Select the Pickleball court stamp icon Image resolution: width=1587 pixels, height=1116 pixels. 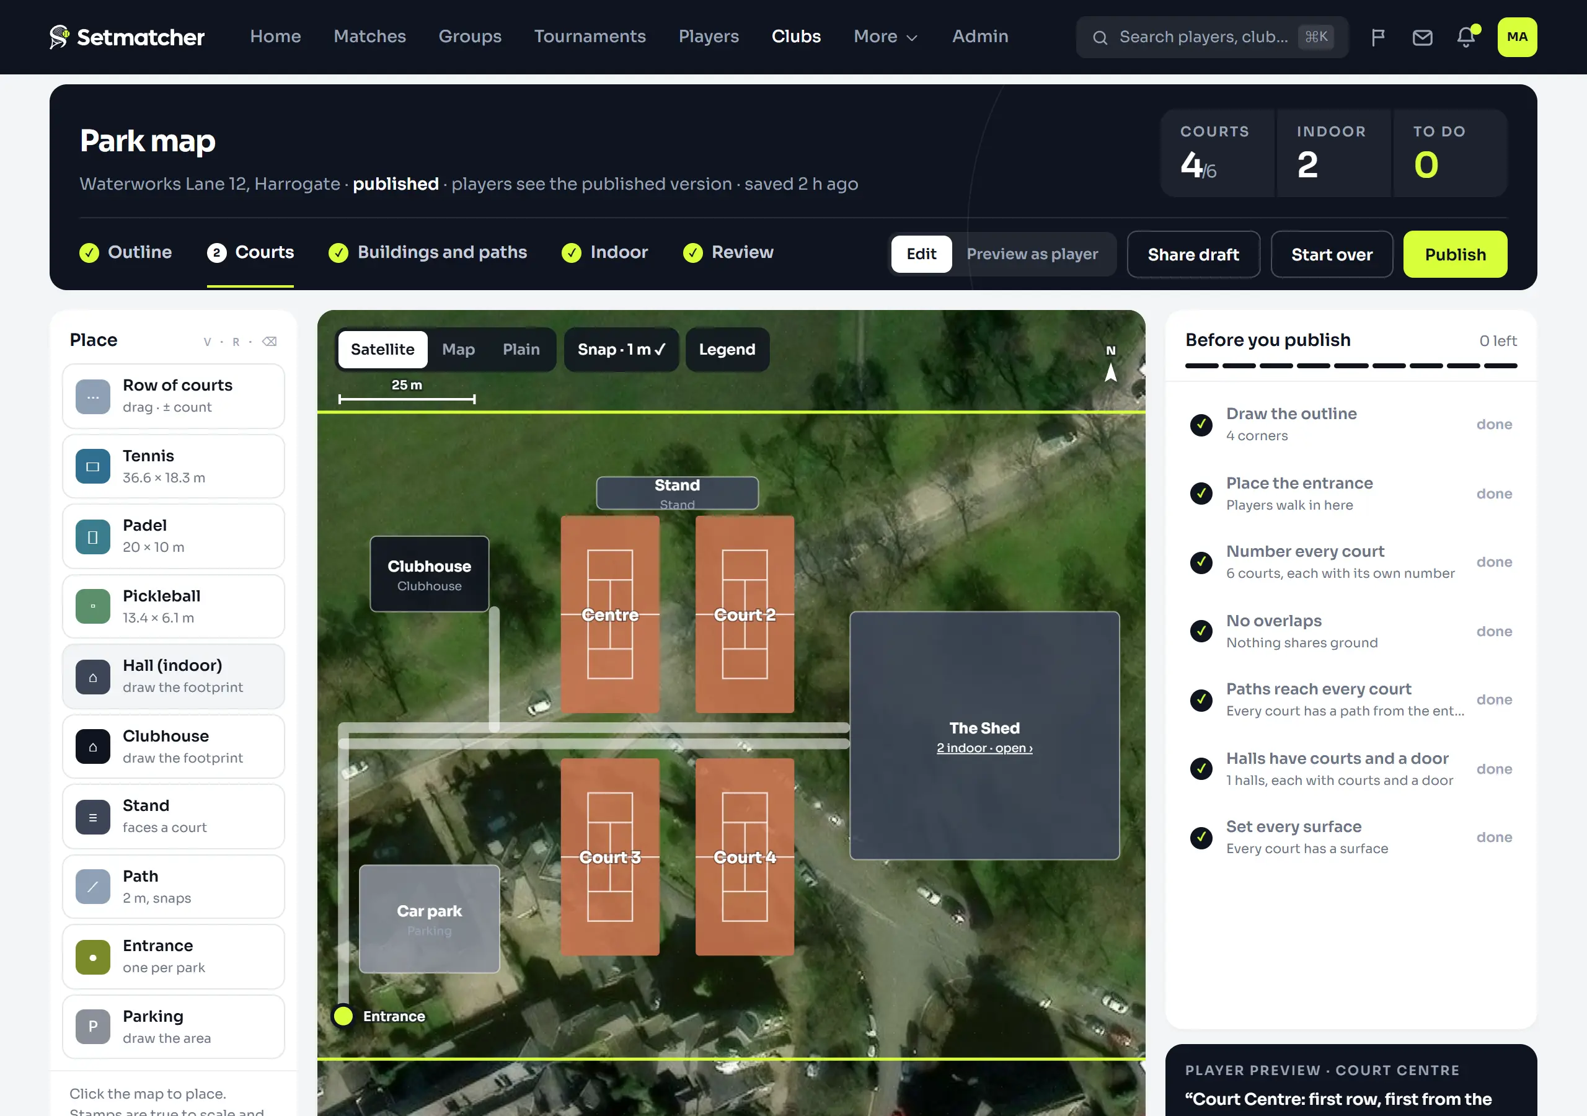point(92,606)
